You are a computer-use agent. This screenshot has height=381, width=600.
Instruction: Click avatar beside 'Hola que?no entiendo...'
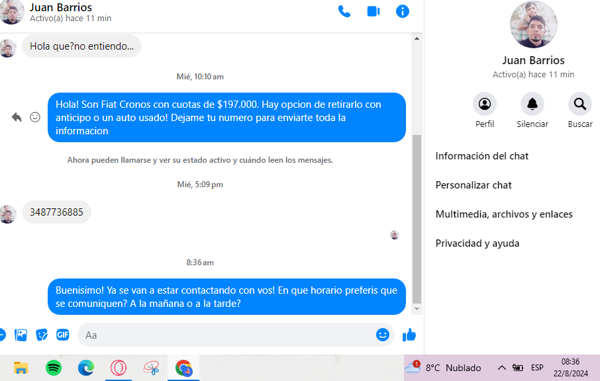[8, 48]
